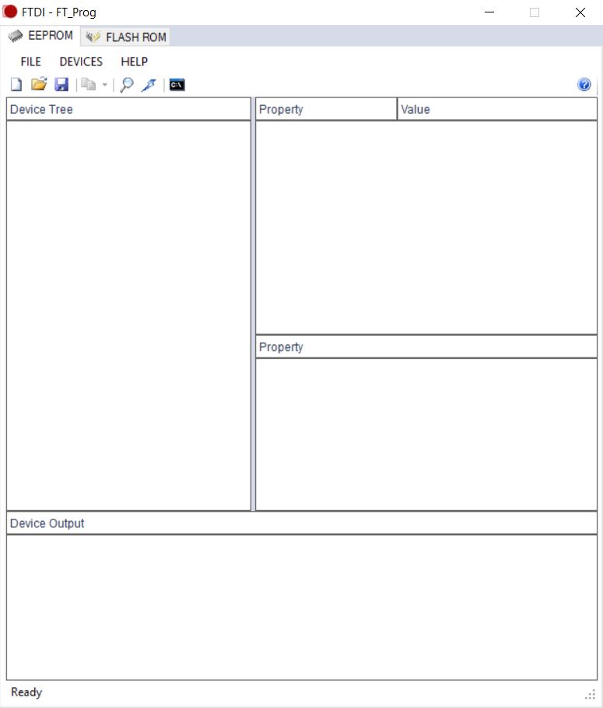Image resolution: width=603 pixels, height=708 pixels.
Task: Click the New template icon
Action: click(x=16, y=85)
